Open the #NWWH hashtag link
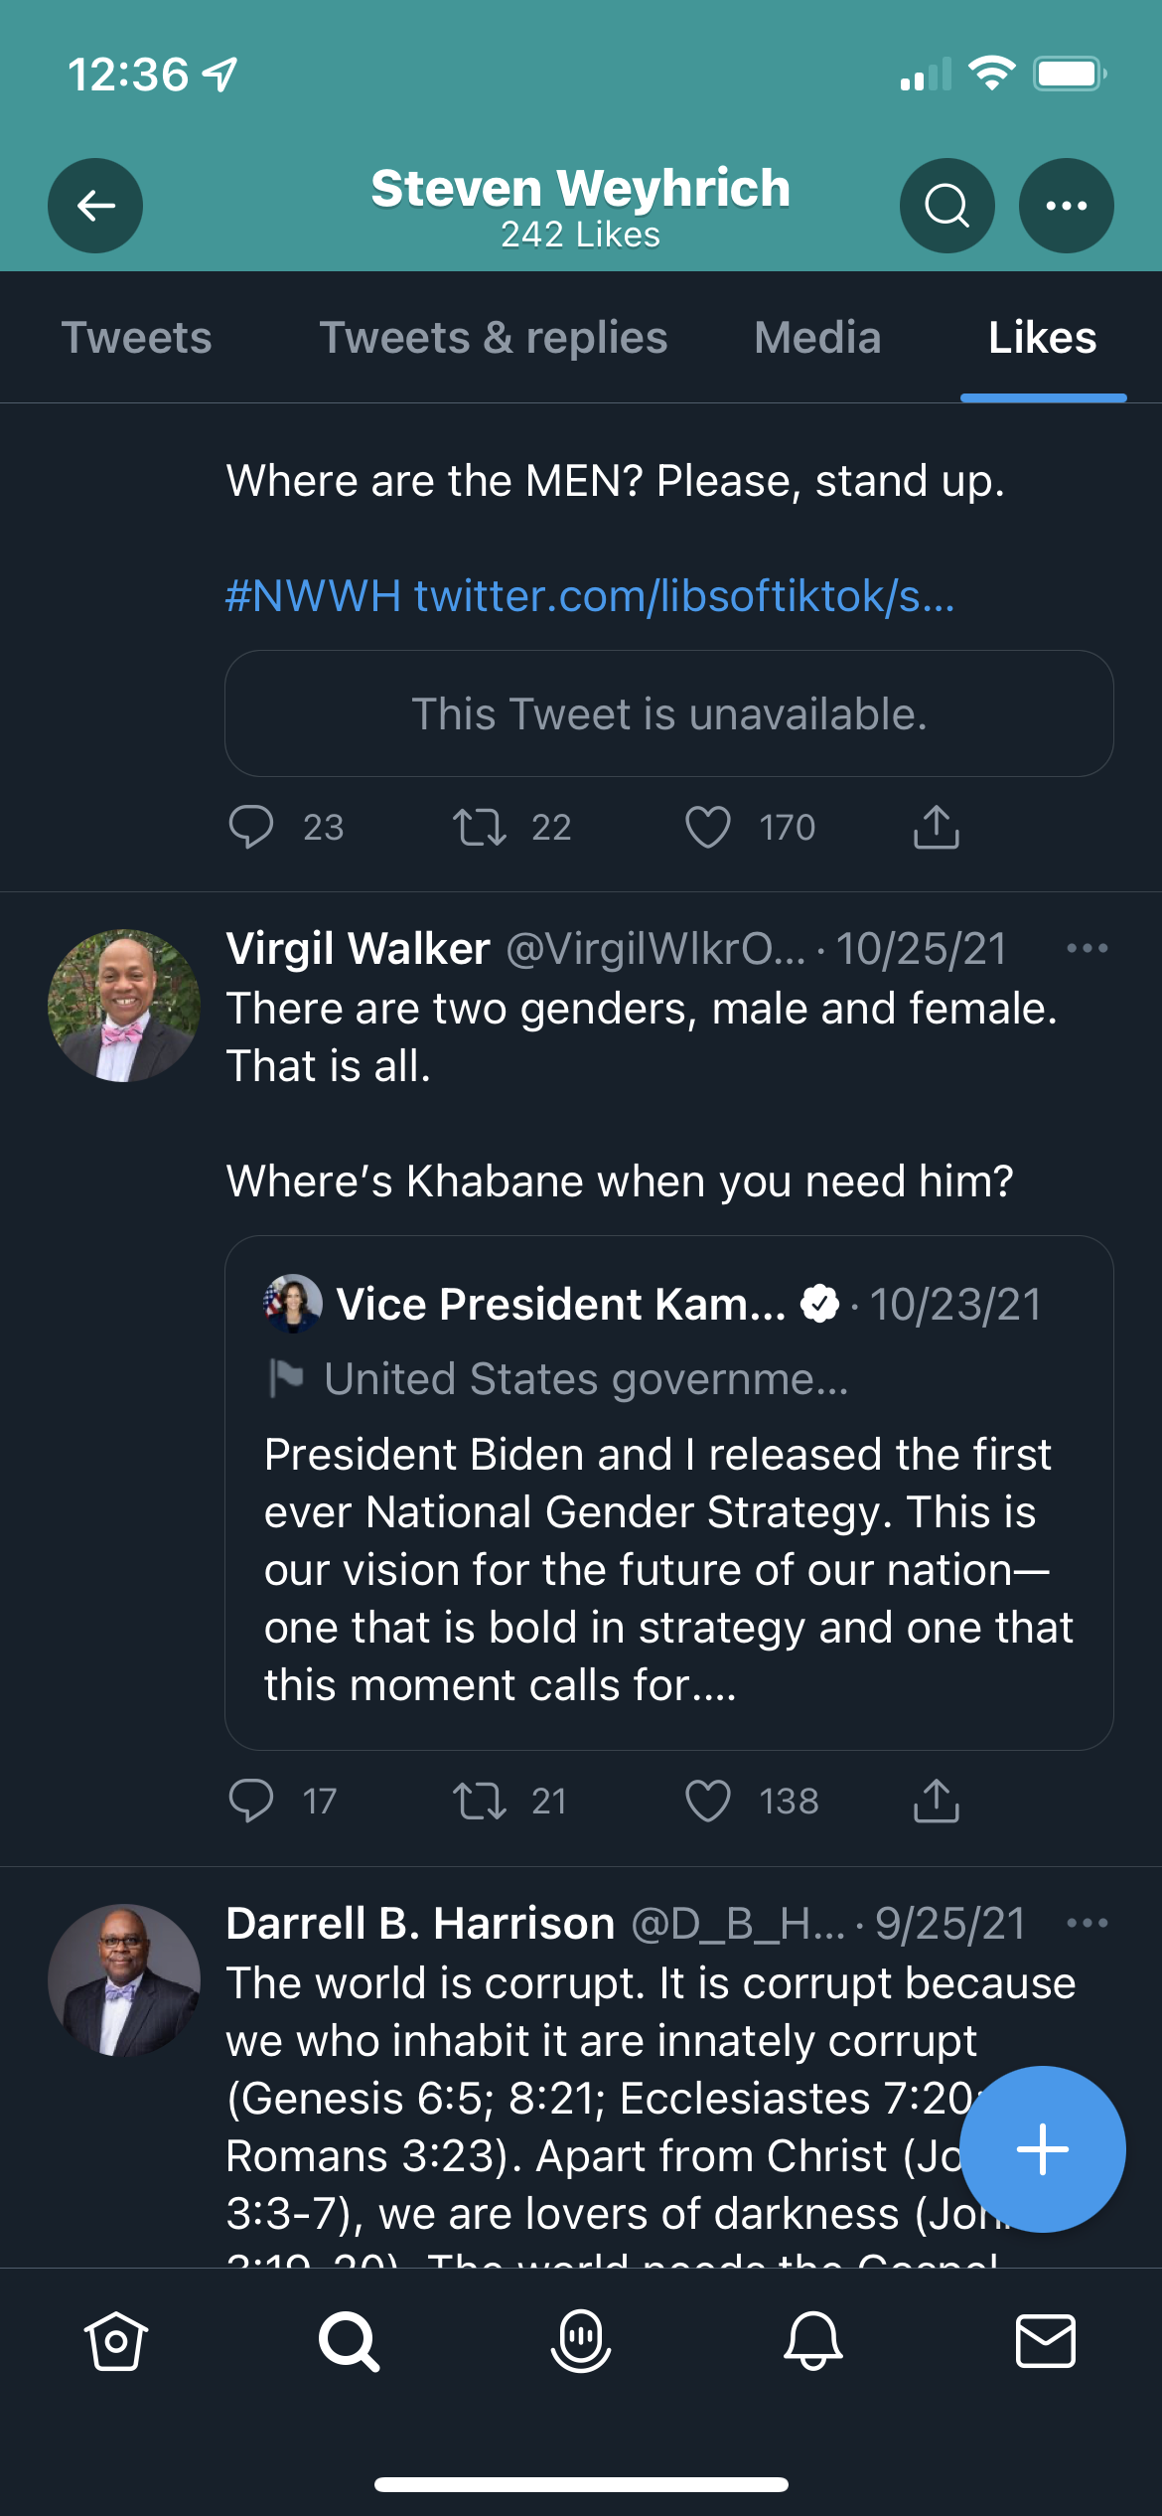Screen dimensions: 1162x2516 coord(313,596)
